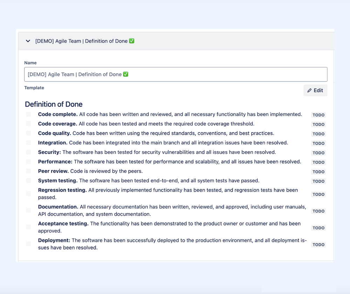350x294 pixels.
Task: Open TODO status for Security
Action: pos(318,153)
